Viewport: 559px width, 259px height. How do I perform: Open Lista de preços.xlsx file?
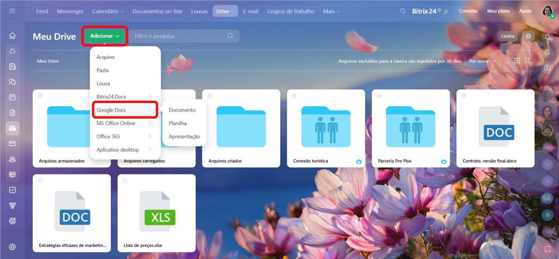pyautogui.click(x=156, y=213)
